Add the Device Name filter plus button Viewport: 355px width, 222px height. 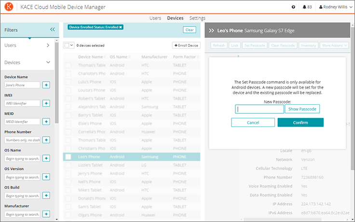pos(46,85)
